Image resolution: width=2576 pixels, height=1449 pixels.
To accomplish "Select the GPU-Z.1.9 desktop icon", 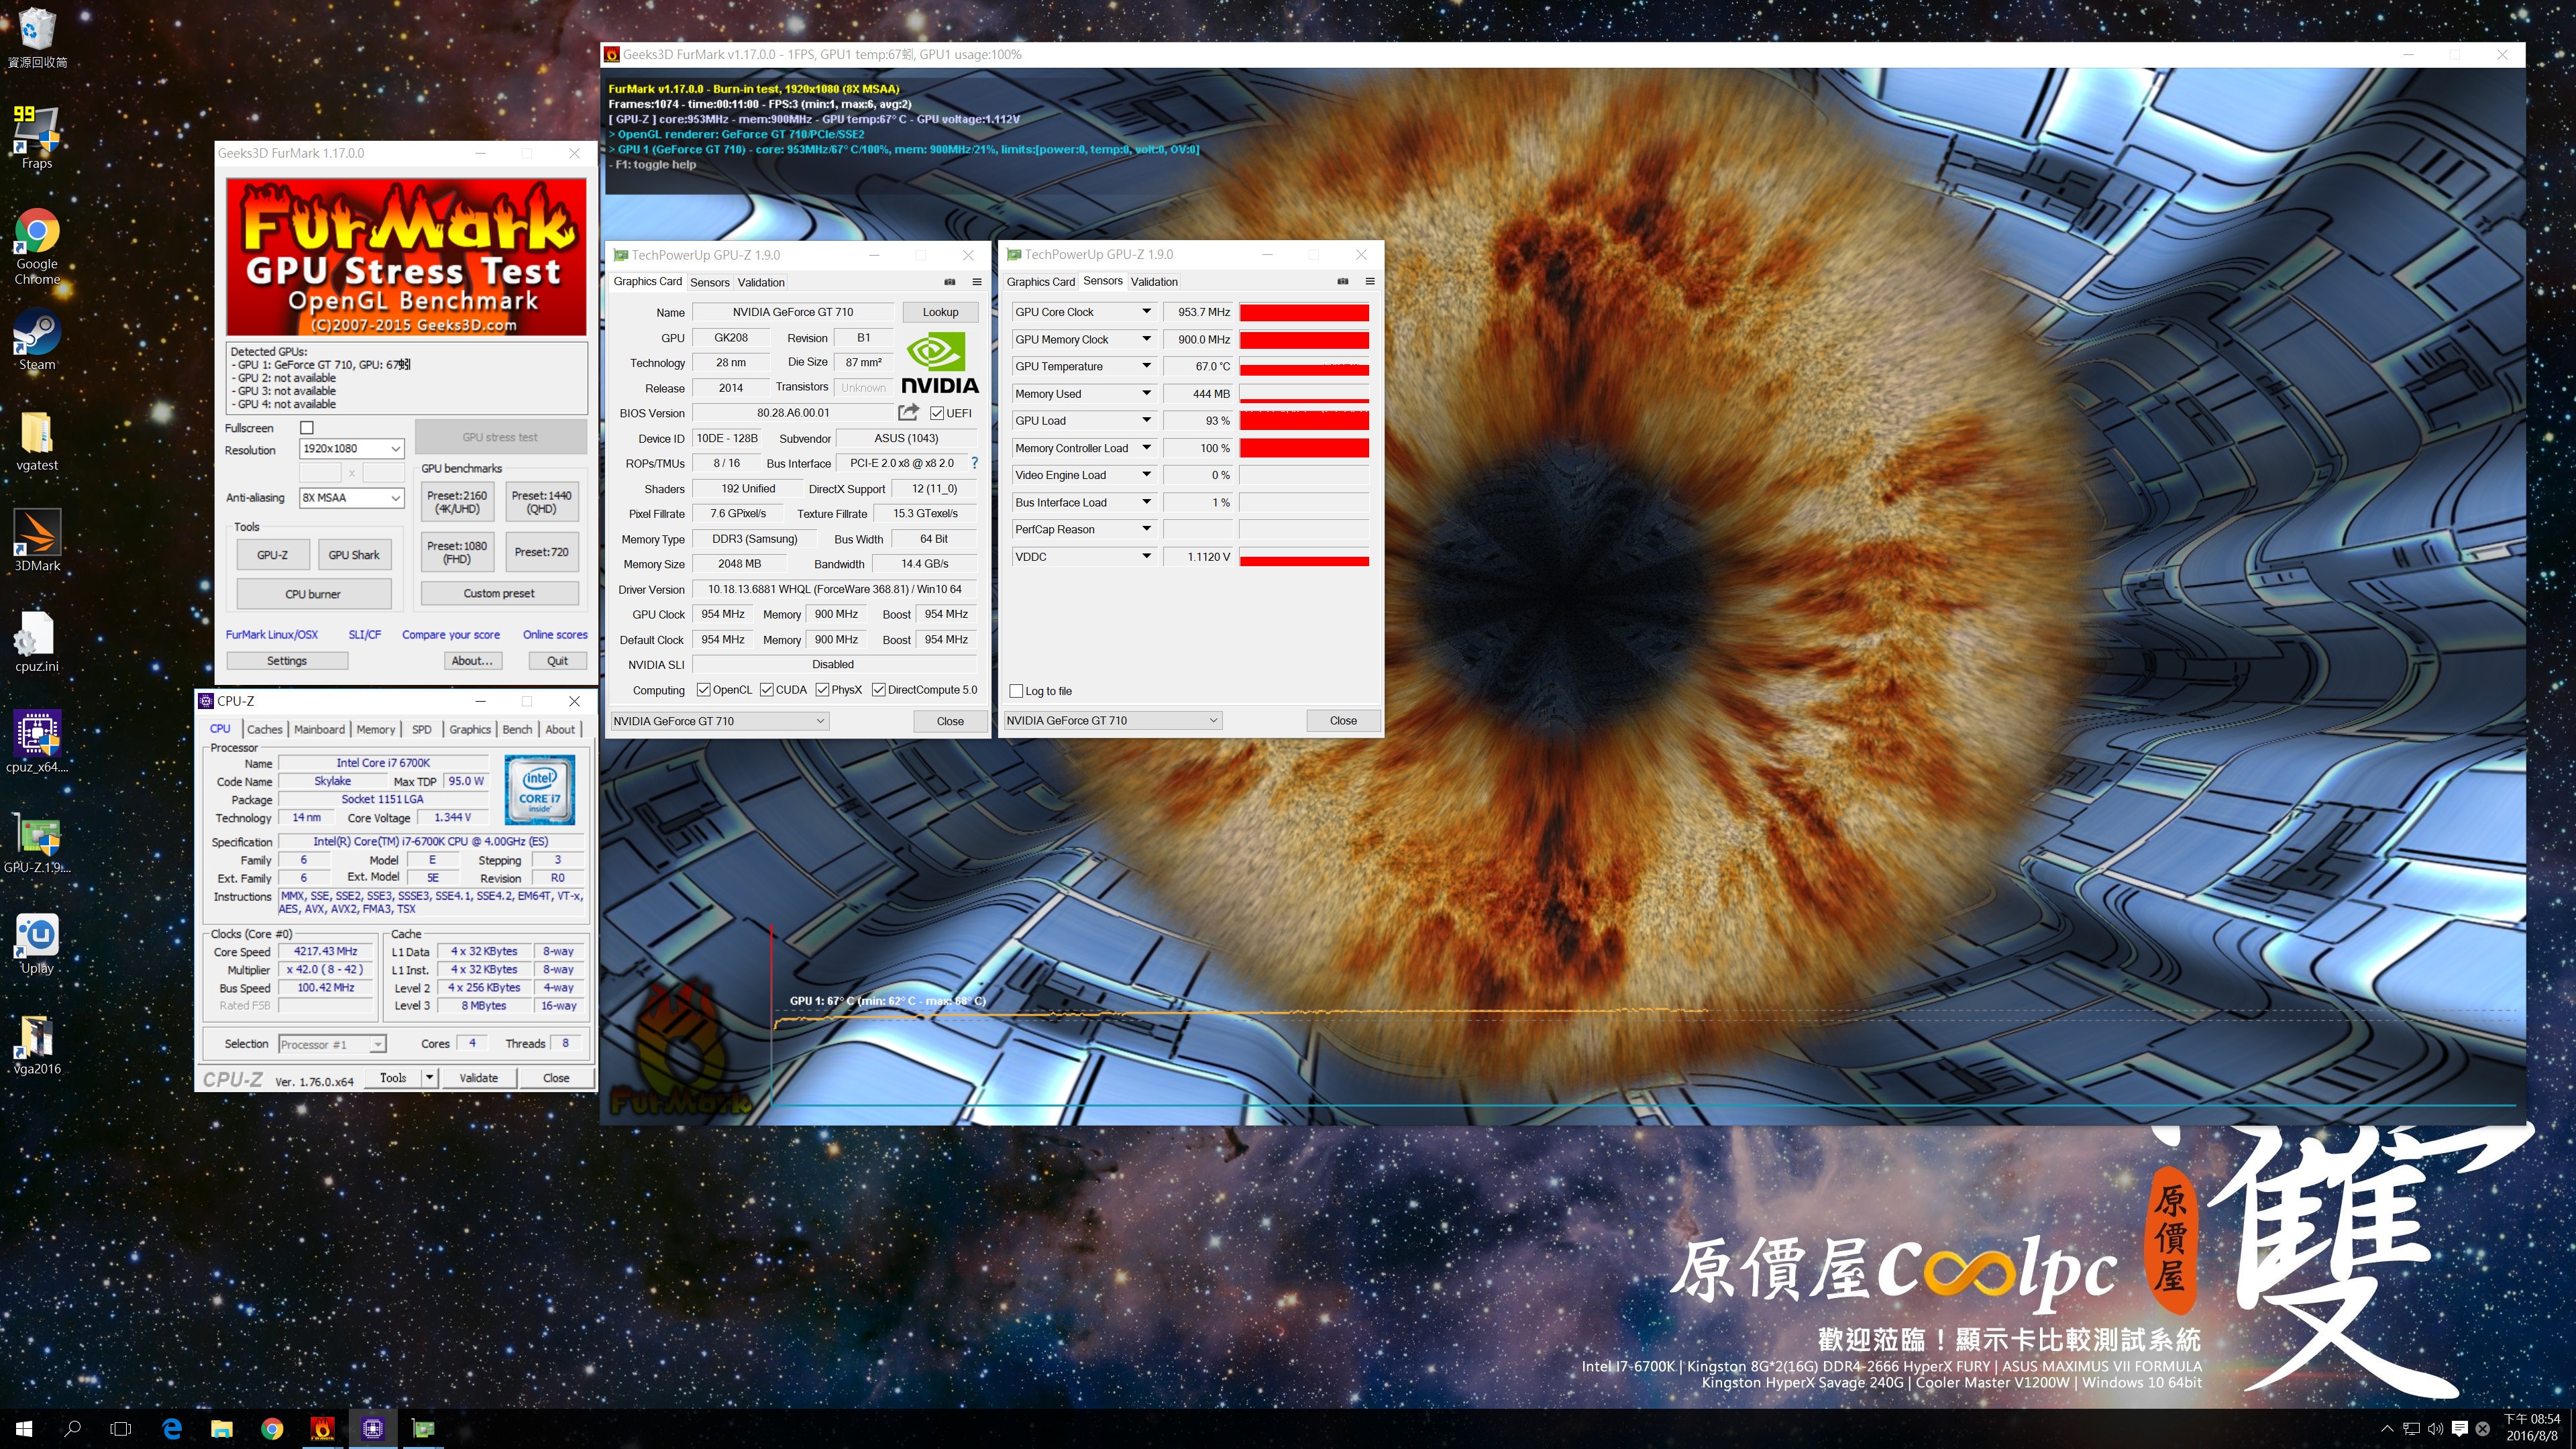I will [x=37, y=843].
